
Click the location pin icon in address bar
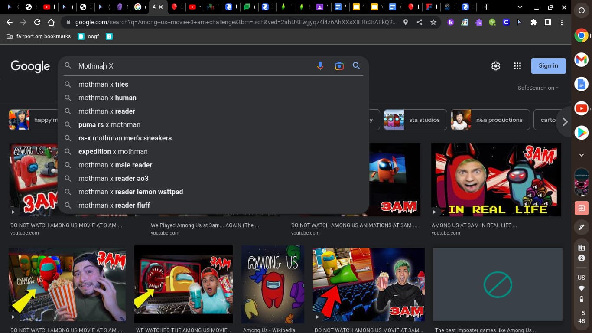click(x=406, y=22)
